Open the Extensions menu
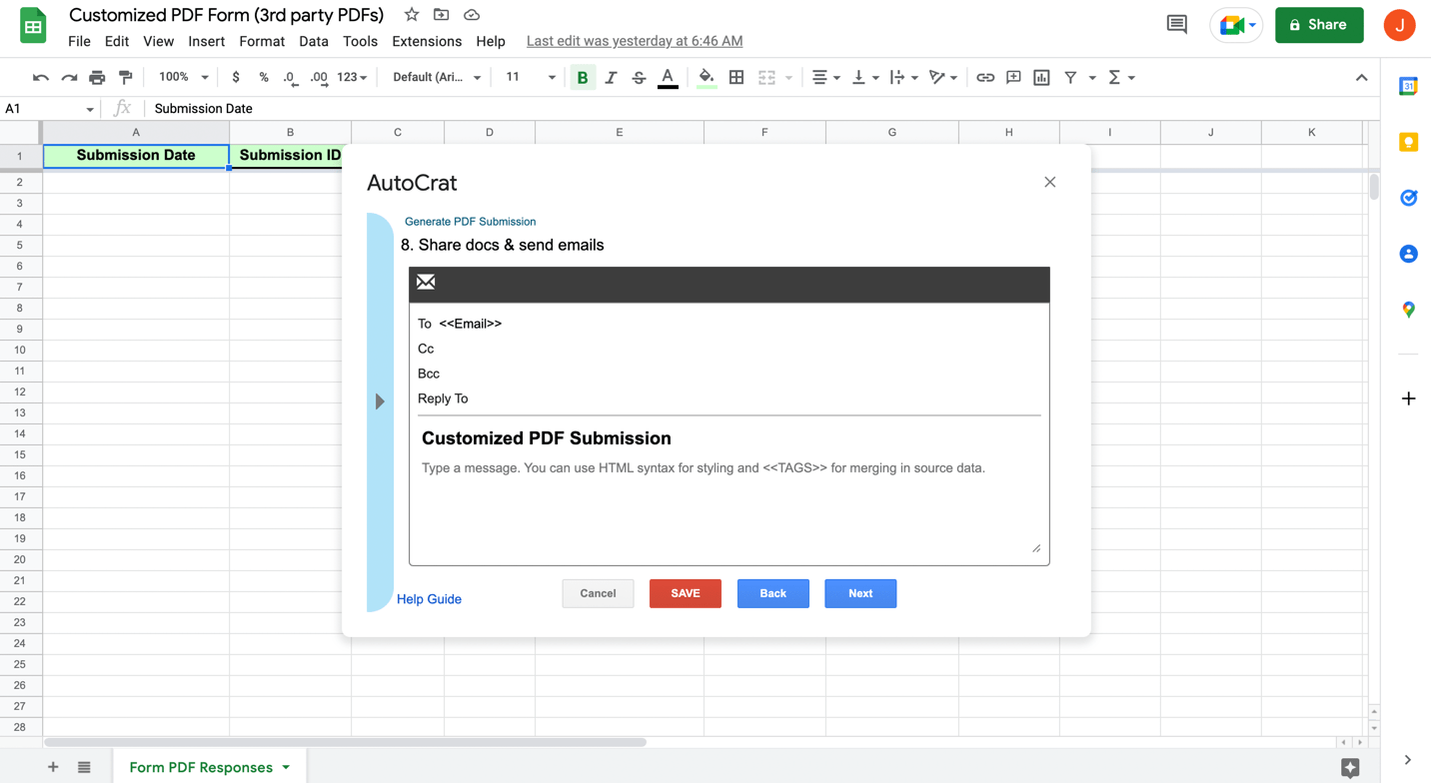This screenshot has width=1431, height=783. pos(427,41)
